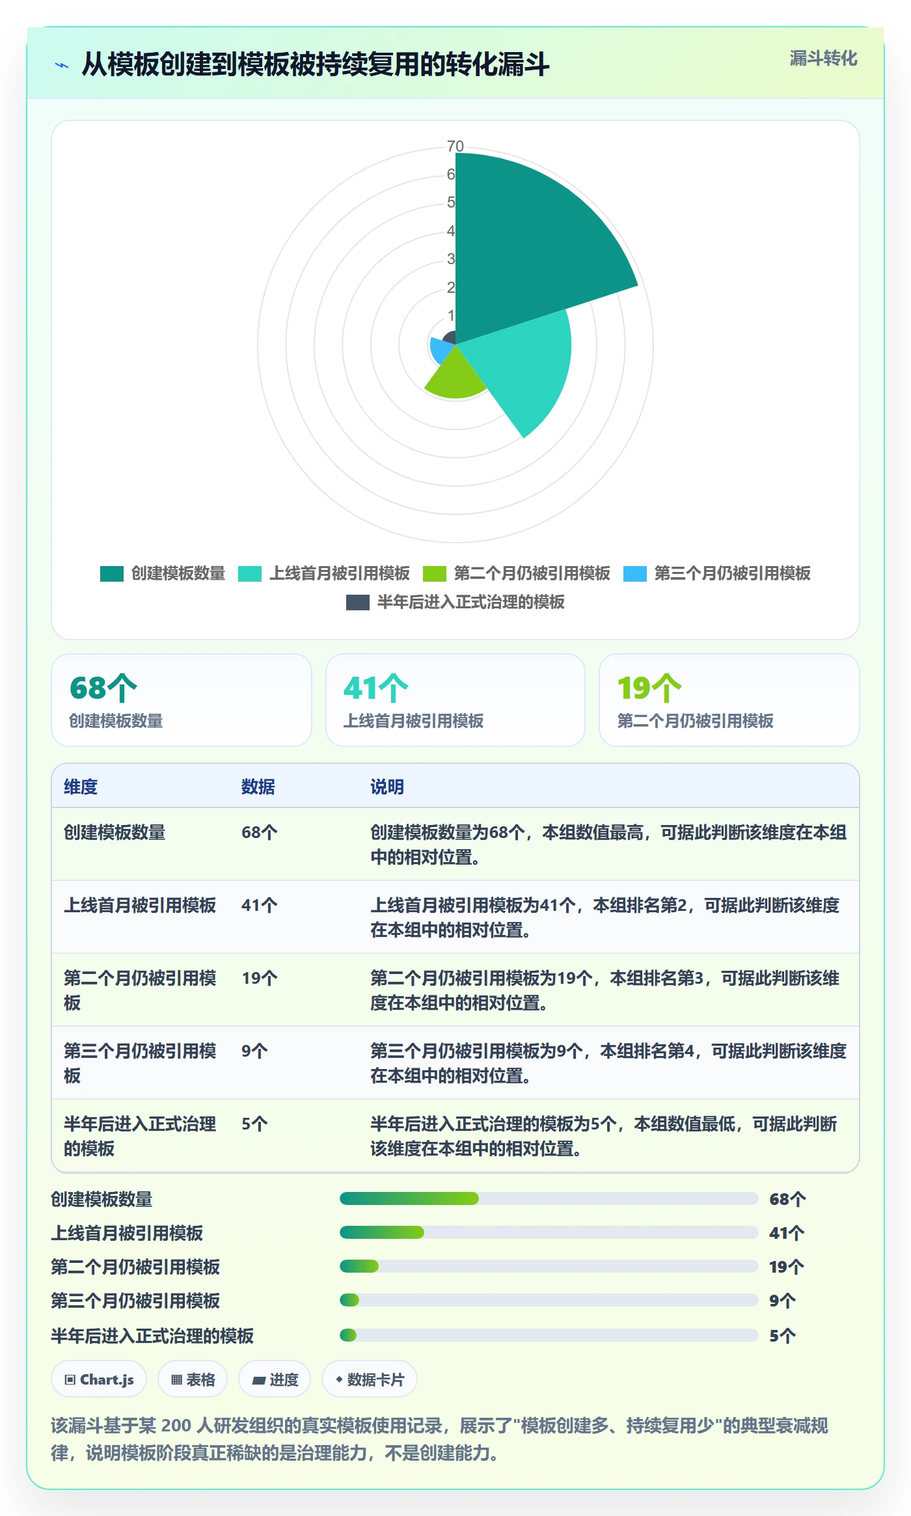
Task: Click the 第二个月仍被引用模板 progress bar showing 19个
Action: (549, 1266)
